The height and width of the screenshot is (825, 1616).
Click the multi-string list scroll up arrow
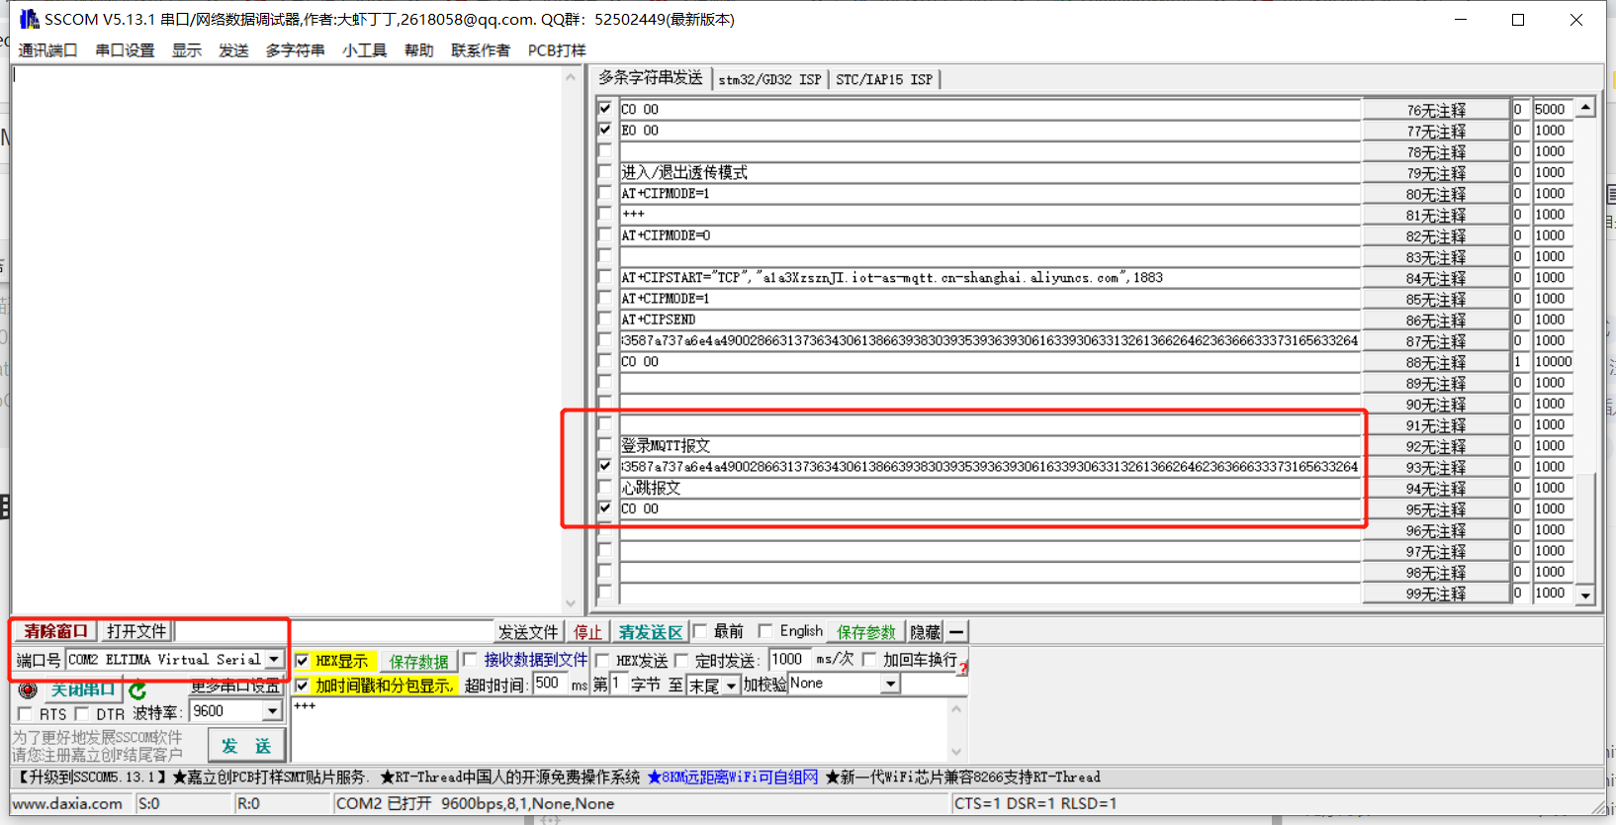(x=1585, y=107)
